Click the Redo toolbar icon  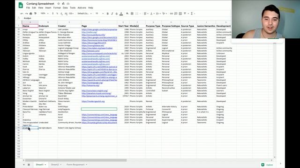[x=26, y=14]
